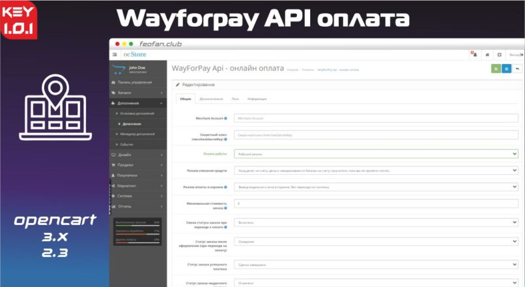Switch to the Информация tab

click(257, 99)
